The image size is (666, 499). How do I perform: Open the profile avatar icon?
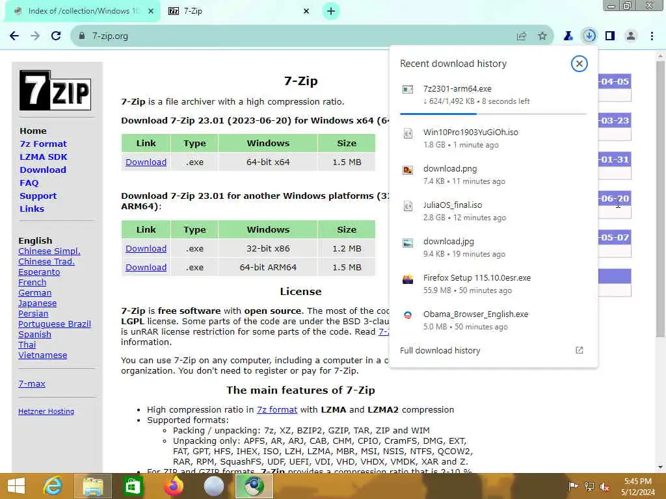[631, 36]
